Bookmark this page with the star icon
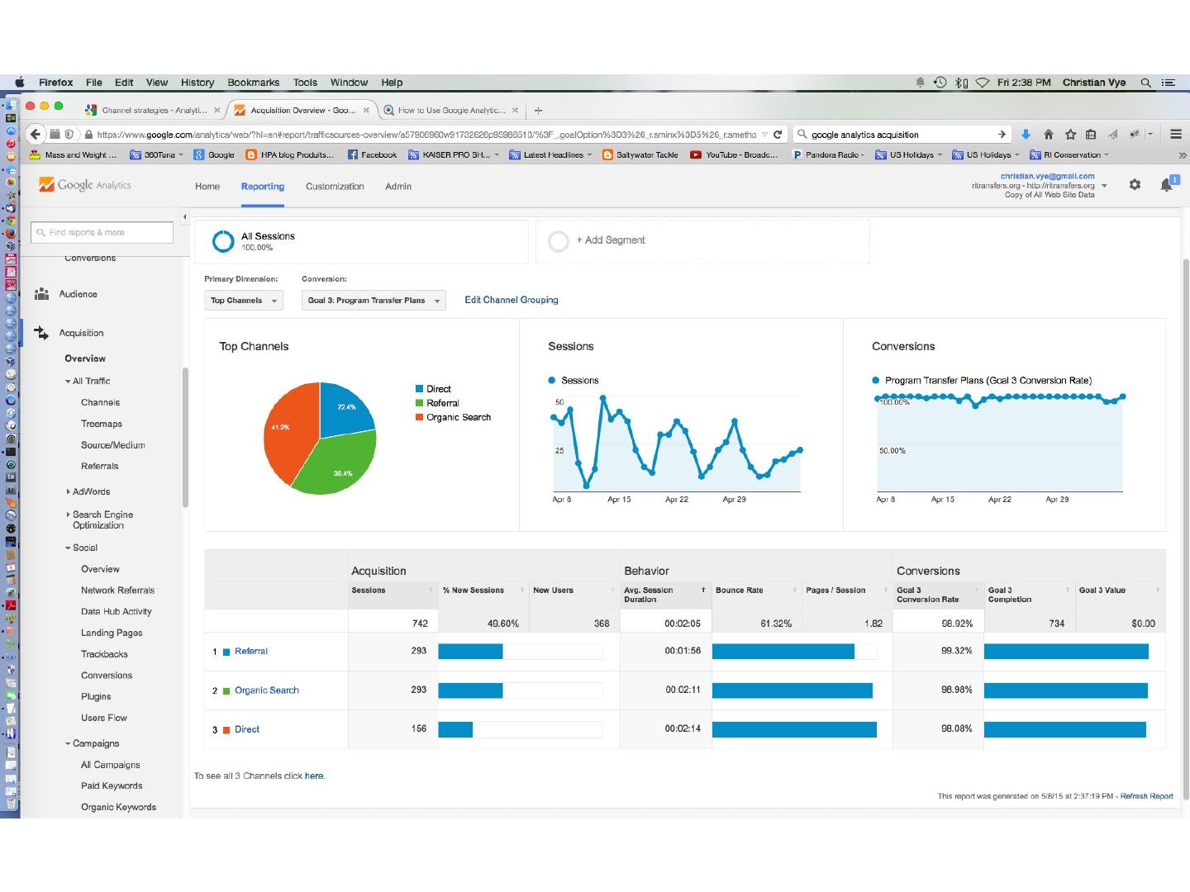This screenshot has width=1190, height=892. point(1070,135)
